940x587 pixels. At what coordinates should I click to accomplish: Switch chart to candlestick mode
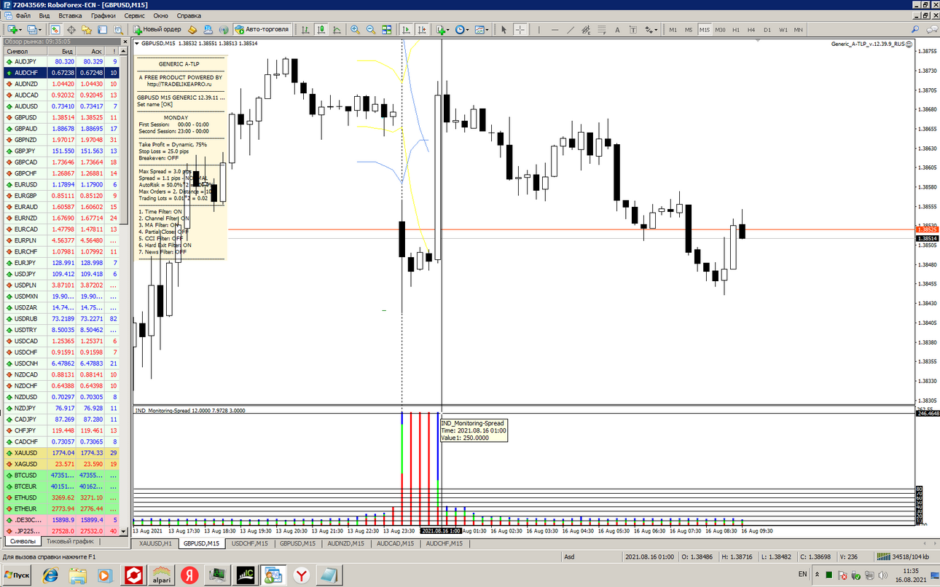click(x=321, y=30)
